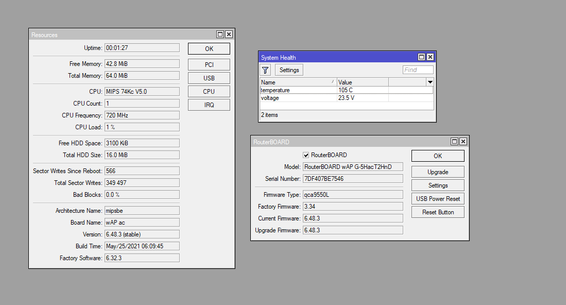Click the Uptime field showing 00:01:27
This screenshot has height=305, width=566.
(x=142, y=47)
